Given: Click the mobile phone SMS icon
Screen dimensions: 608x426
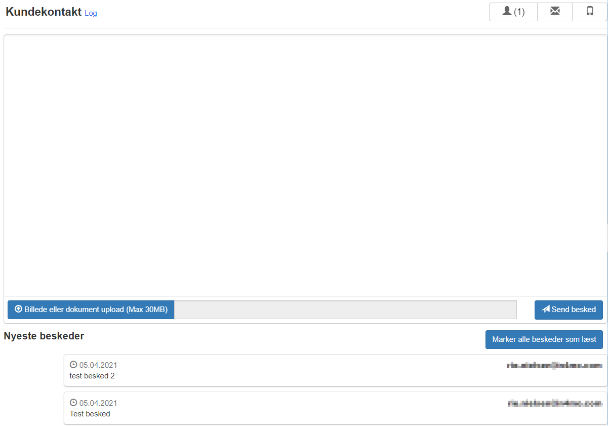Looking at the screenshot, I should coord(590,12).
